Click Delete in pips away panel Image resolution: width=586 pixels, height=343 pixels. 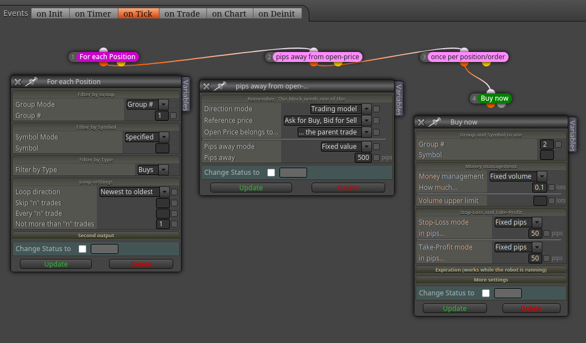click(348, 188)
